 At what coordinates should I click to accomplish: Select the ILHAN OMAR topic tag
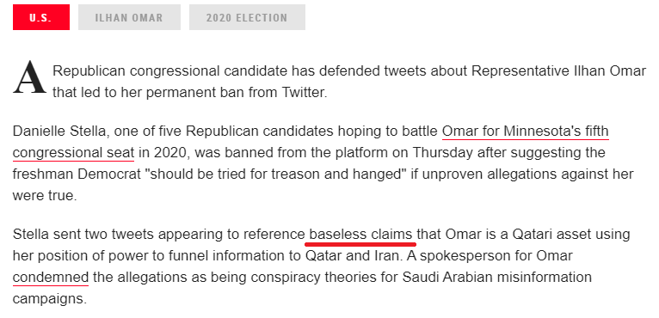point(129,17)
